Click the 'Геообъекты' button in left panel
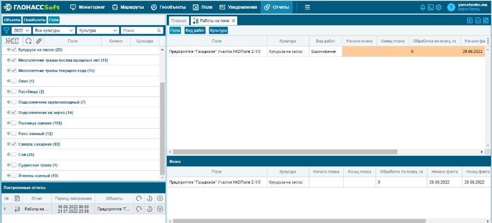492x223 pixels. (x=34, y=20)
